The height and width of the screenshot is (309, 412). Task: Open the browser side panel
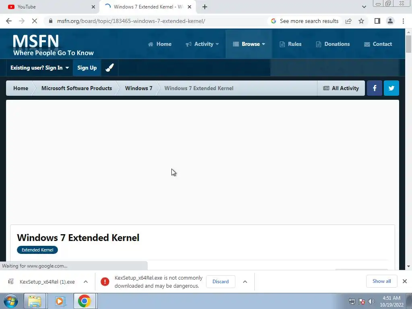[x=377, y=21]
